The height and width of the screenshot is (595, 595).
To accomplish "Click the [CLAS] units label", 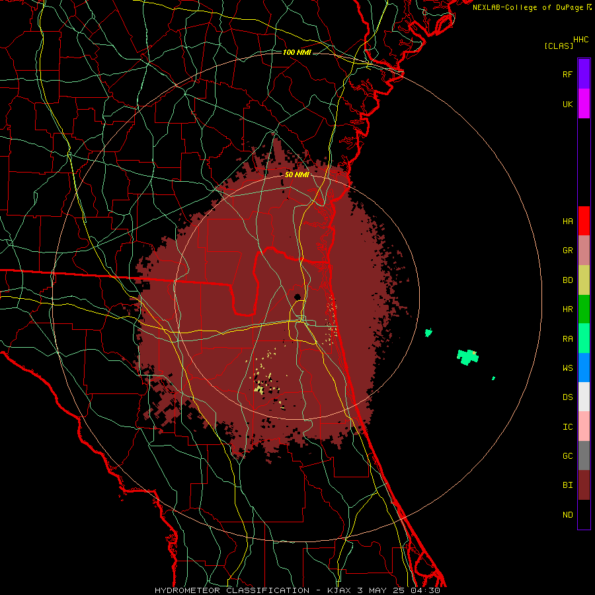I will tap(559, 46).
